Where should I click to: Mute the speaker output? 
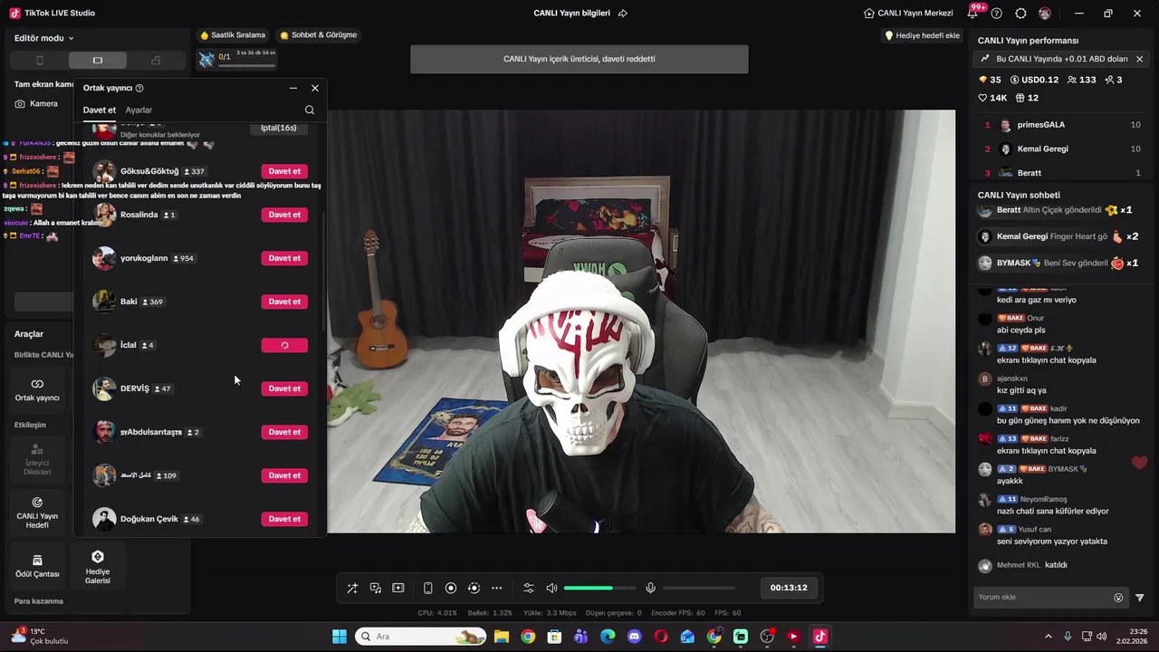click(551, 588)
